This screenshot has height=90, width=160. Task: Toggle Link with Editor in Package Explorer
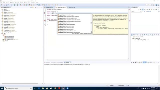33,7
